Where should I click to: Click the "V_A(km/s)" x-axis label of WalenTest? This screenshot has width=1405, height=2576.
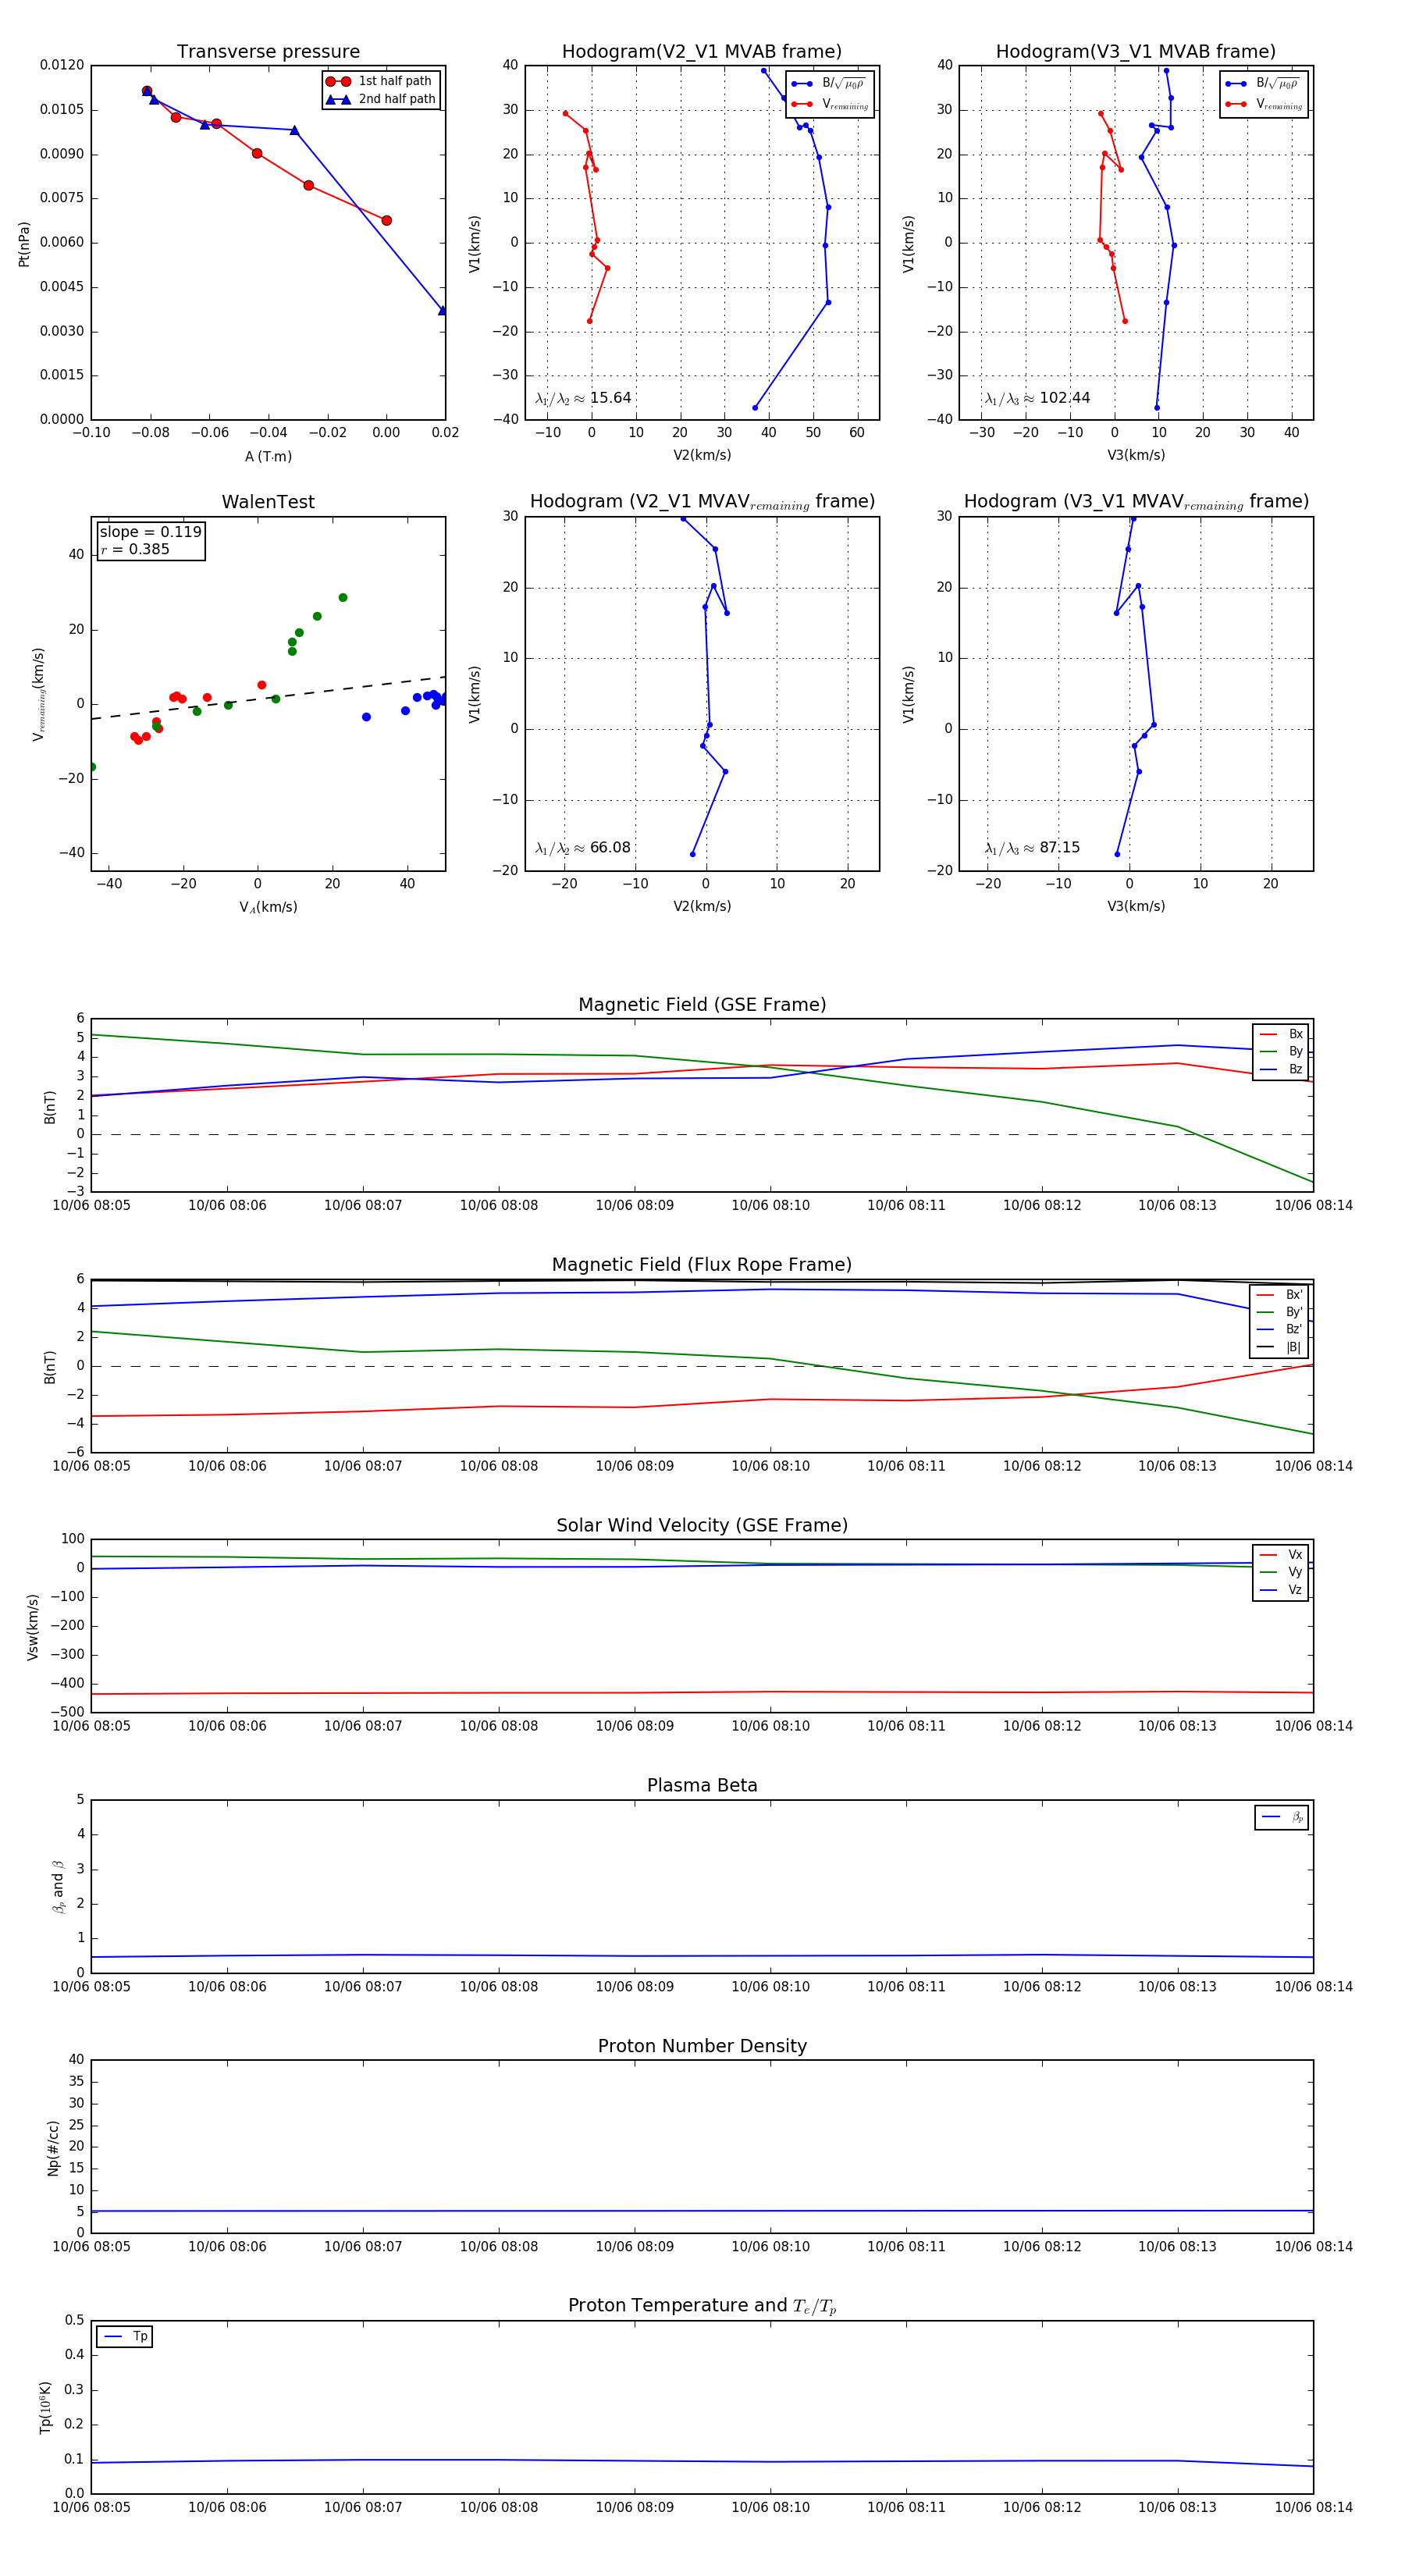[x=268, y=907]
